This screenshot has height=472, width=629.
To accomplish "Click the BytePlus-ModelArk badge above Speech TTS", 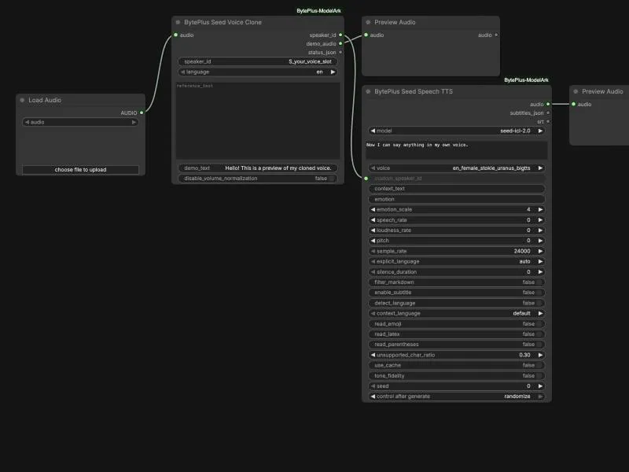I will pyautogui.click(x=526, y=80).
